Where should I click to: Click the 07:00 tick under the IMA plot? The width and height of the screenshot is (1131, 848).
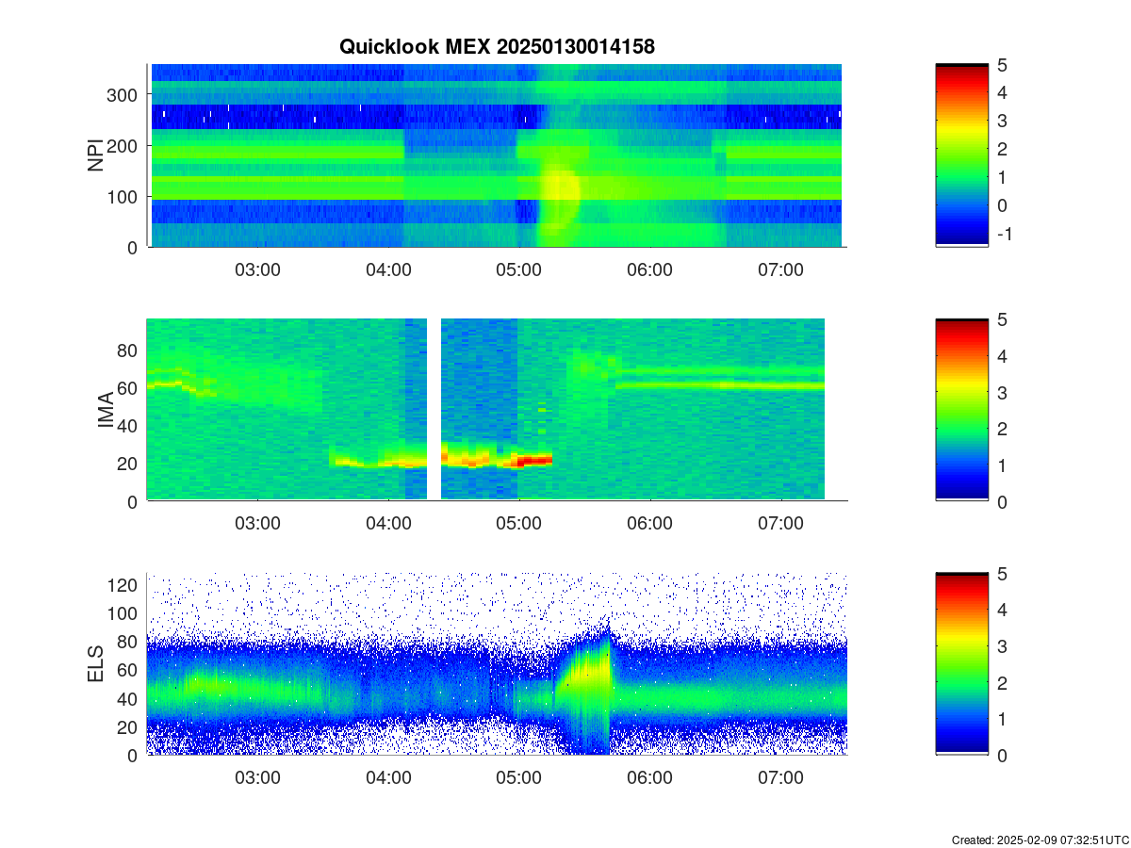coord(781,524)
